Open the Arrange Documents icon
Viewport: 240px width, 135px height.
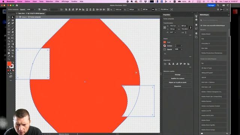click(223, 5)
